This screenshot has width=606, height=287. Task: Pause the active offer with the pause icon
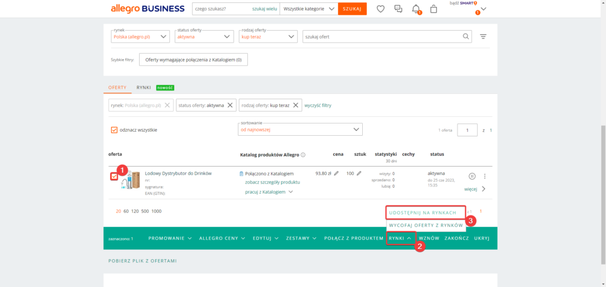pos(472,176)
